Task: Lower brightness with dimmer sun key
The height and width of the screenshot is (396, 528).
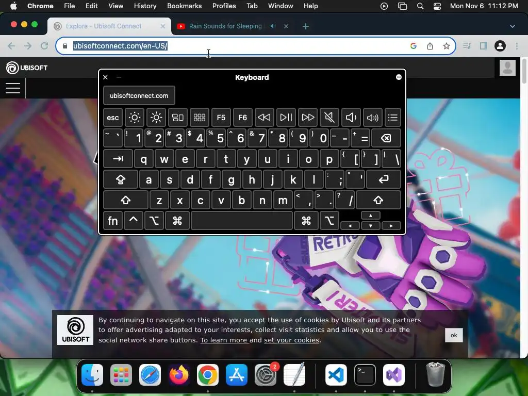Action: pyautogui.click(x=135, y=118)
